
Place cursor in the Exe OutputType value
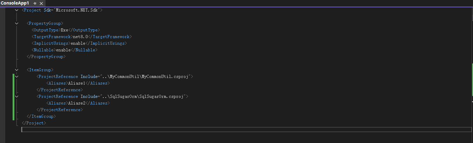coord(64,30)
